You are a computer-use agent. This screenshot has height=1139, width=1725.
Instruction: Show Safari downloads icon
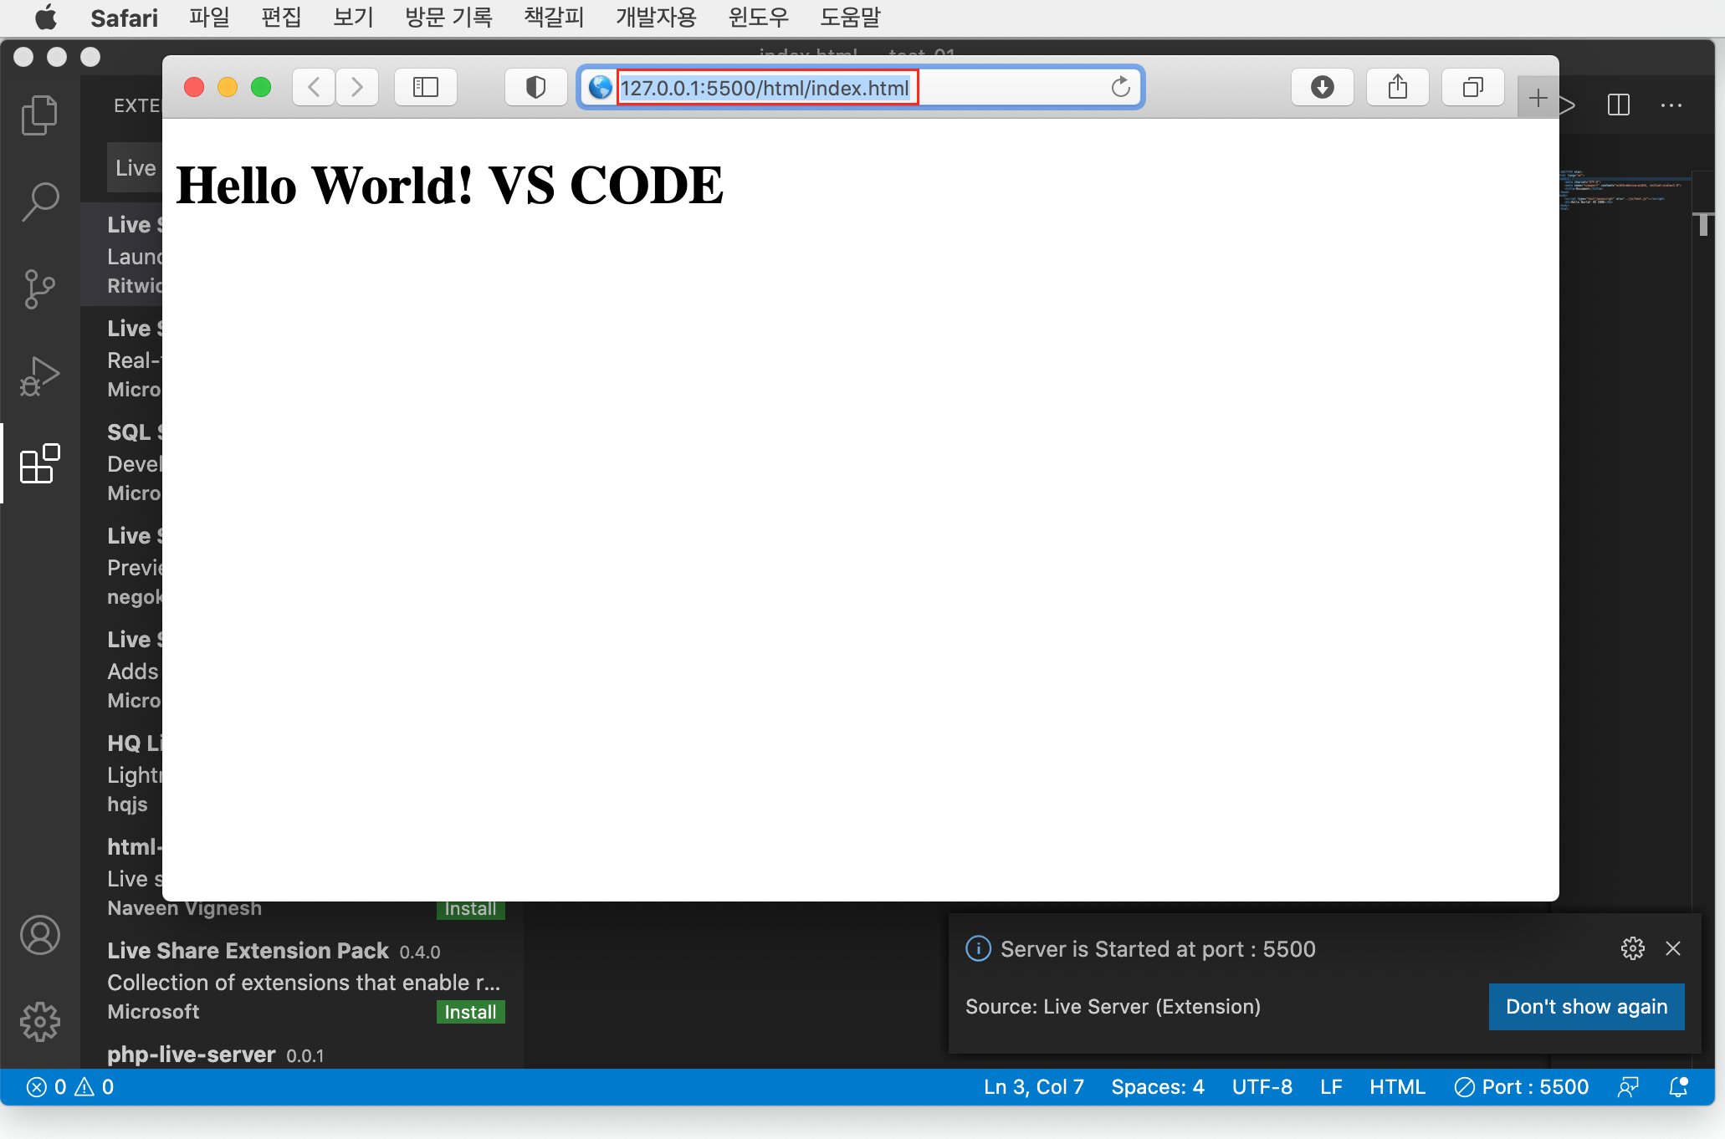coord(1322,87)
